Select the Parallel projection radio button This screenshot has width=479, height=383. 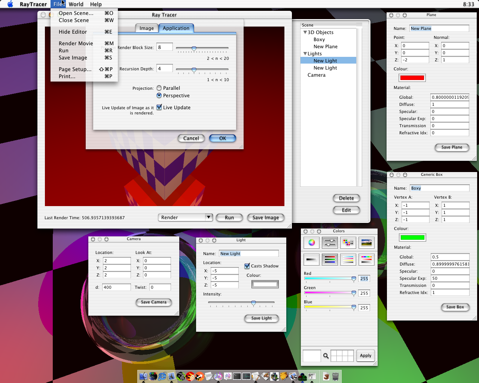click(159, 88)
